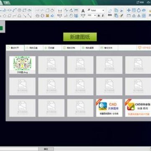151x151 pixels.
Task: Select the circle-with-center-dot drawing tool
Action: (x=19, y=10)
